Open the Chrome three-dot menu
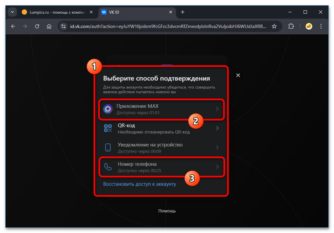Image resolution: width=334 pixels, height=233 pixels. click(x=321, y=26)
